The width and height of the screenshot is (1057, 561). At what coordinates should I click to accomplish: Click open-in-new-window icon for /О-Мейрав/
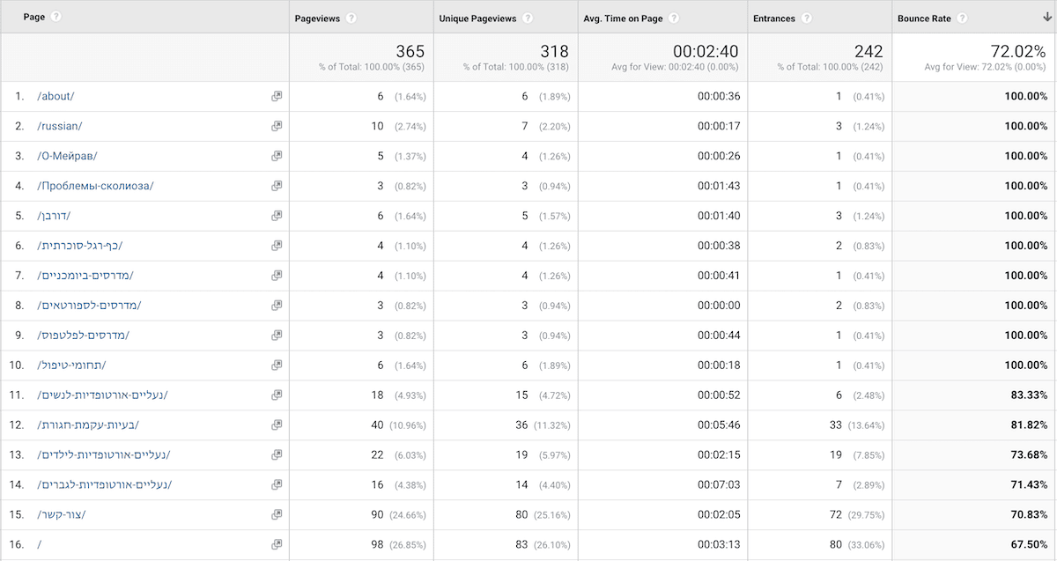277,156
